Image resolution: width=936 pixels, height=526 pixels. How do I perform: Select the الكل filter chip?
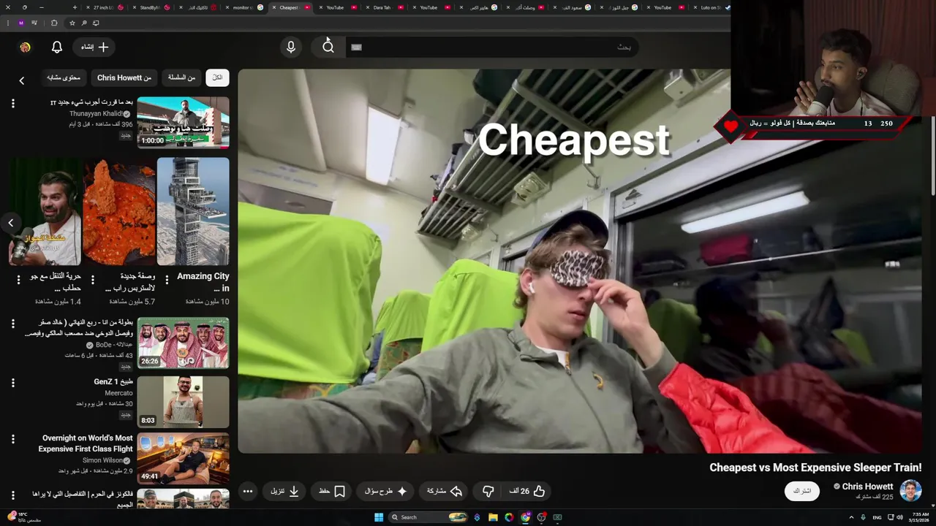click(x=217, y=77)
